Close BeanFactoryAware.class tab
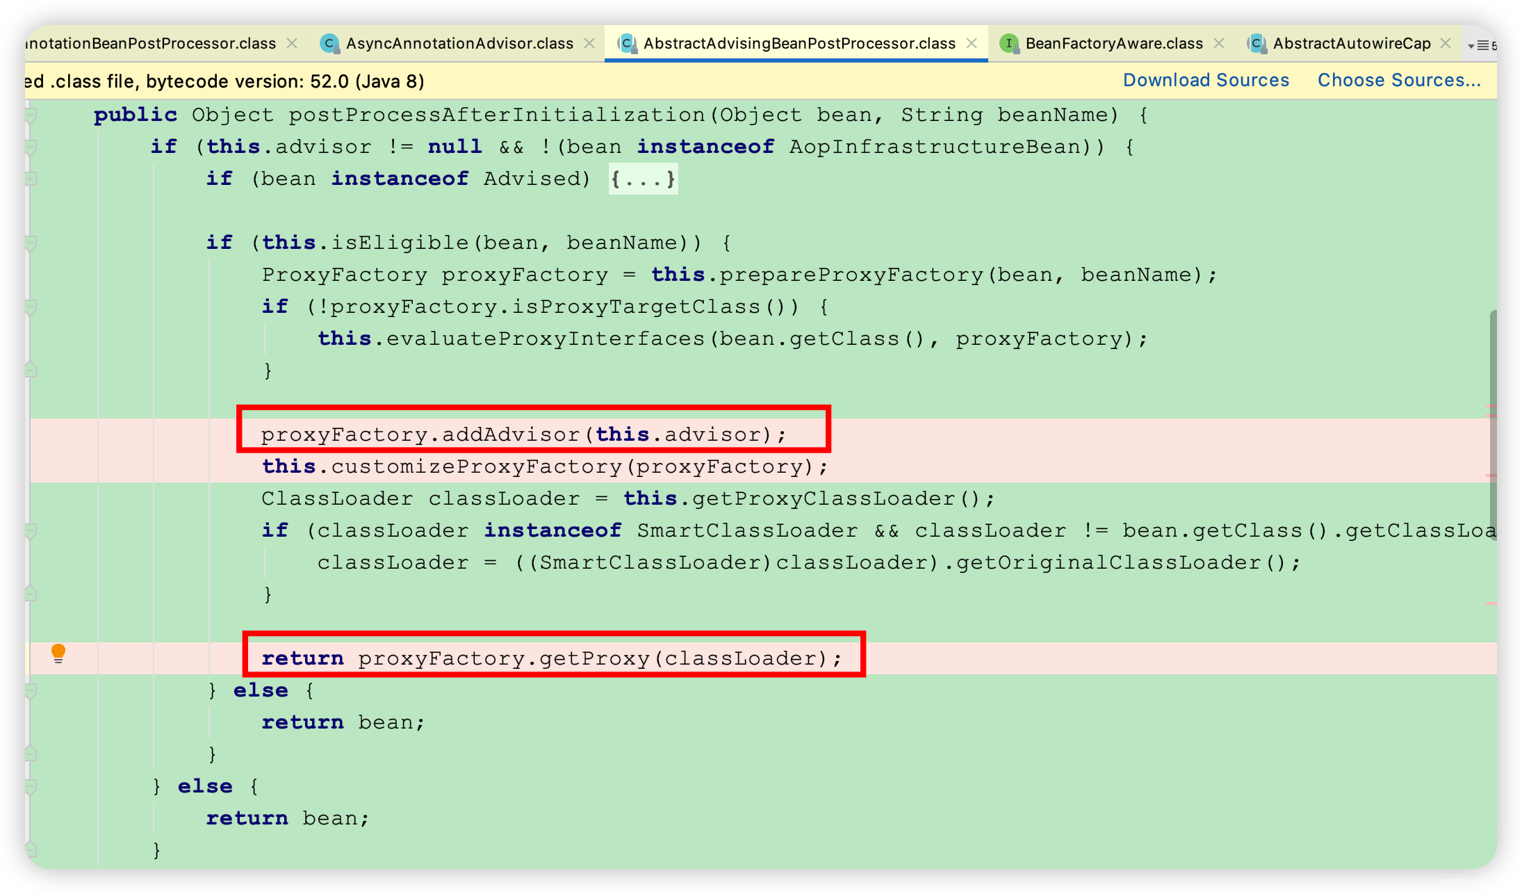This screenshot has width=1522, height=894. click(1219, 44)
